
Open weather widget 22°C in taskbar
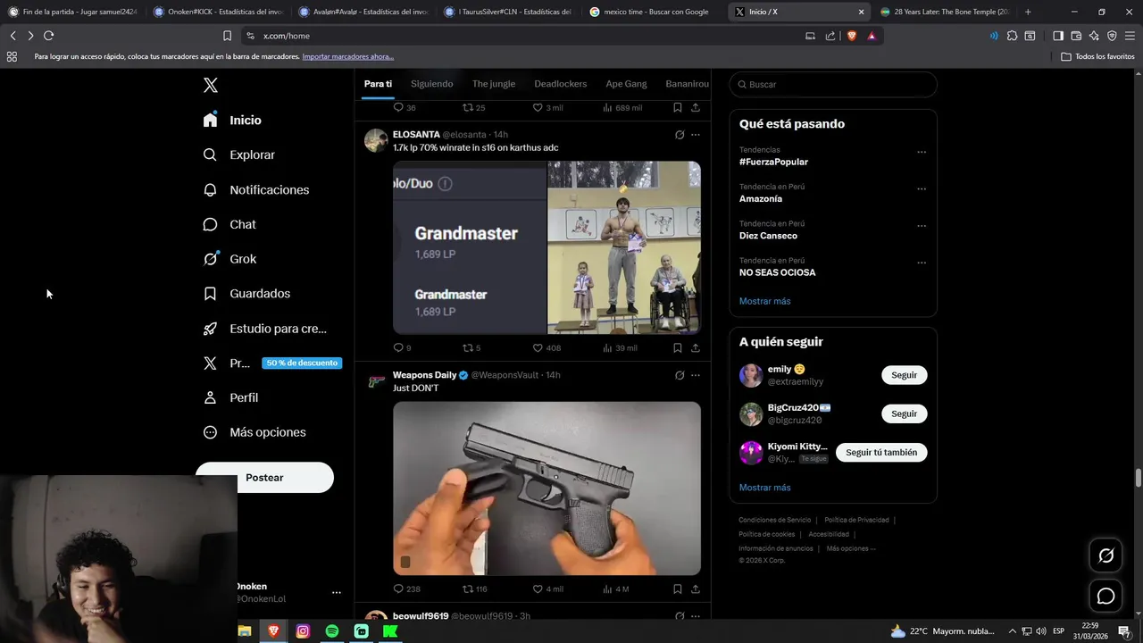943,631
